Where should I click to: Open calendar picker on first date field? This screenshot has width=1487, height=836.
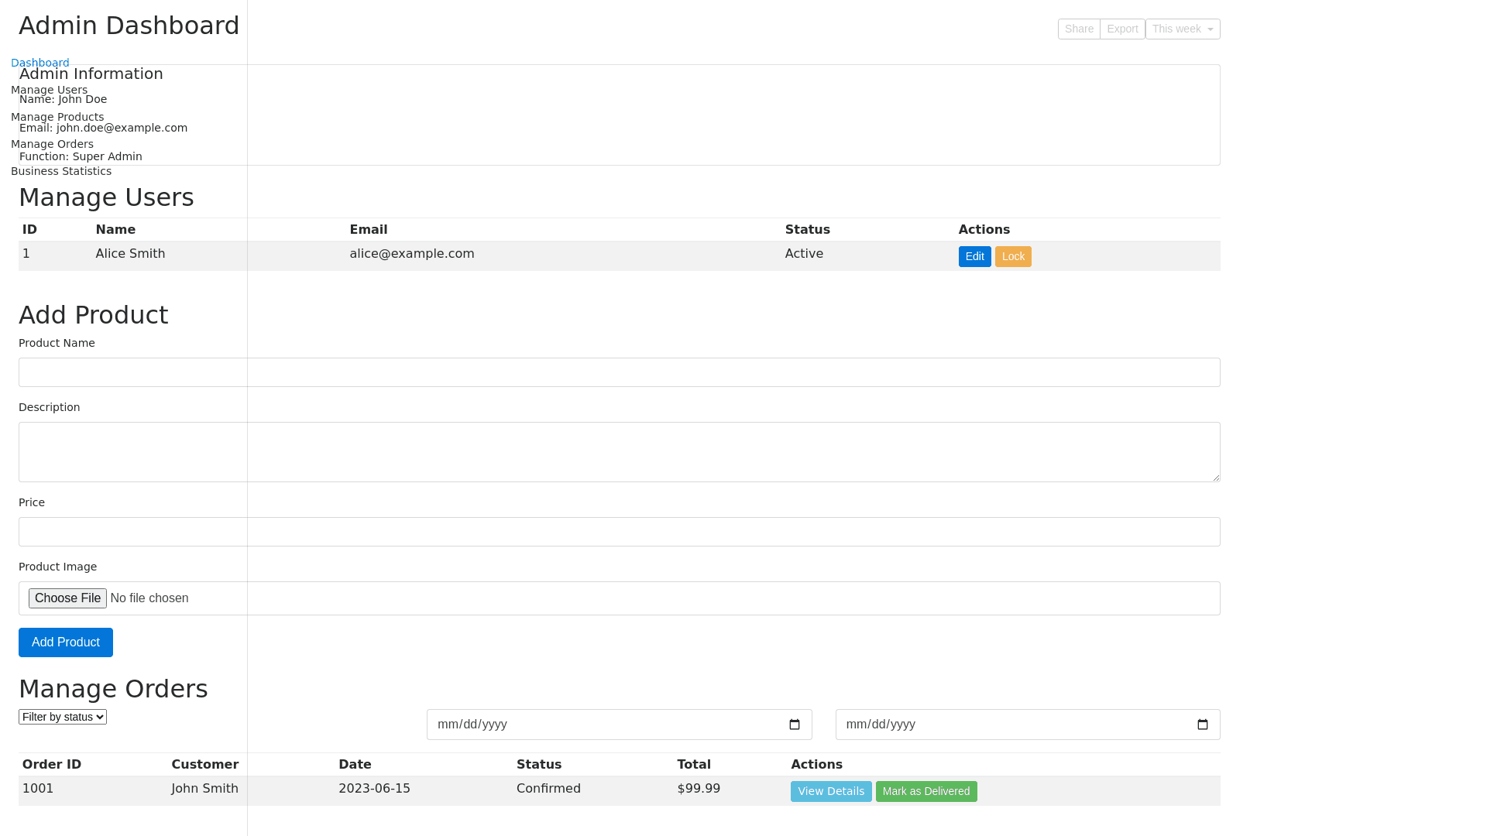(795, 725)
